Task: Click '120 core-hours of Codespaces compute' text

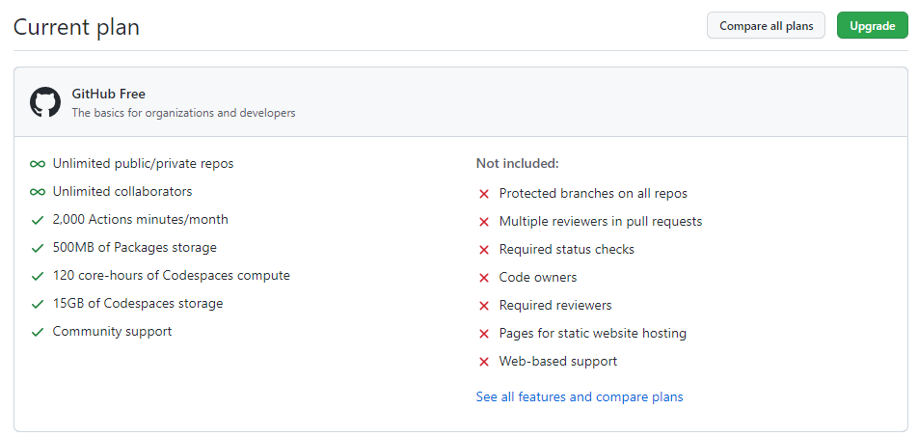Action: (171, 276)
